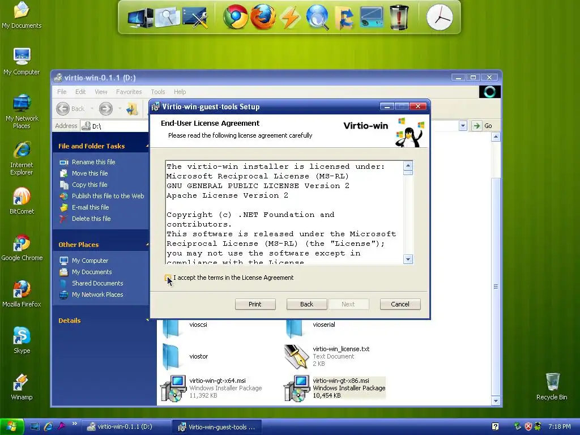This screenshot has height=435, width=580.
Task: Select the vioscsi folder
Action: (x=171, y=329)
